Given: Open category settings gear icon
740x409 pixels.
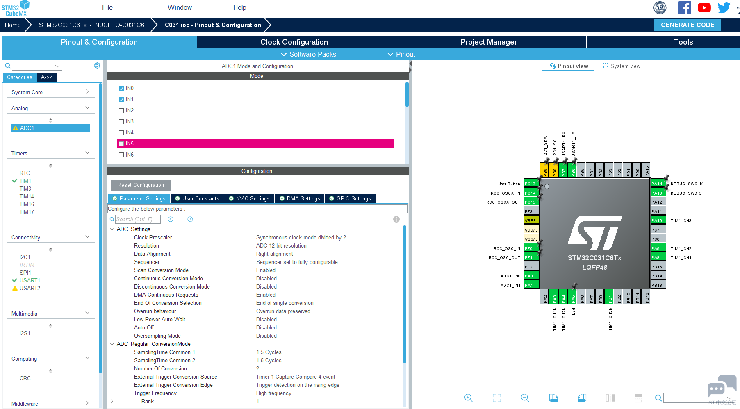Looking at the screenshot, I should pos(97,66).
